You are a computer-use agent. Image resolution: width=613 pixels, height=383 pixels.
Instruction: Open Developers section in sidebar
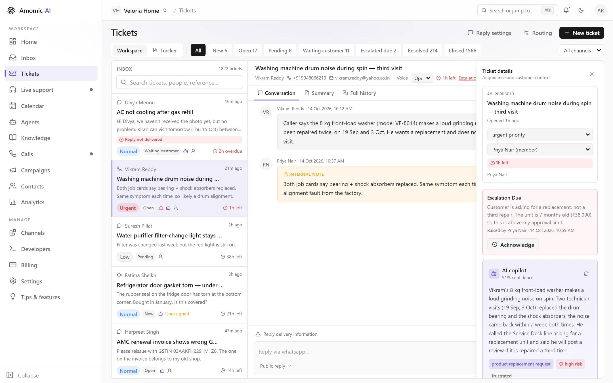[x=51, y=249]
